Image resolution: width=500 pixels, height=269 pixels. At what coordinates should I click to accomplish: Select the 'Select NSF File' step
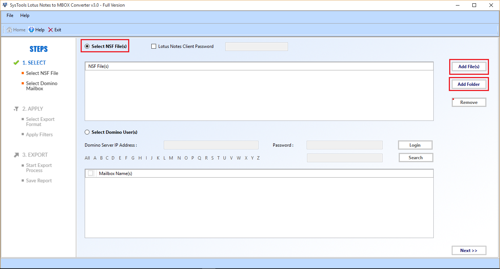click(42, 73)
